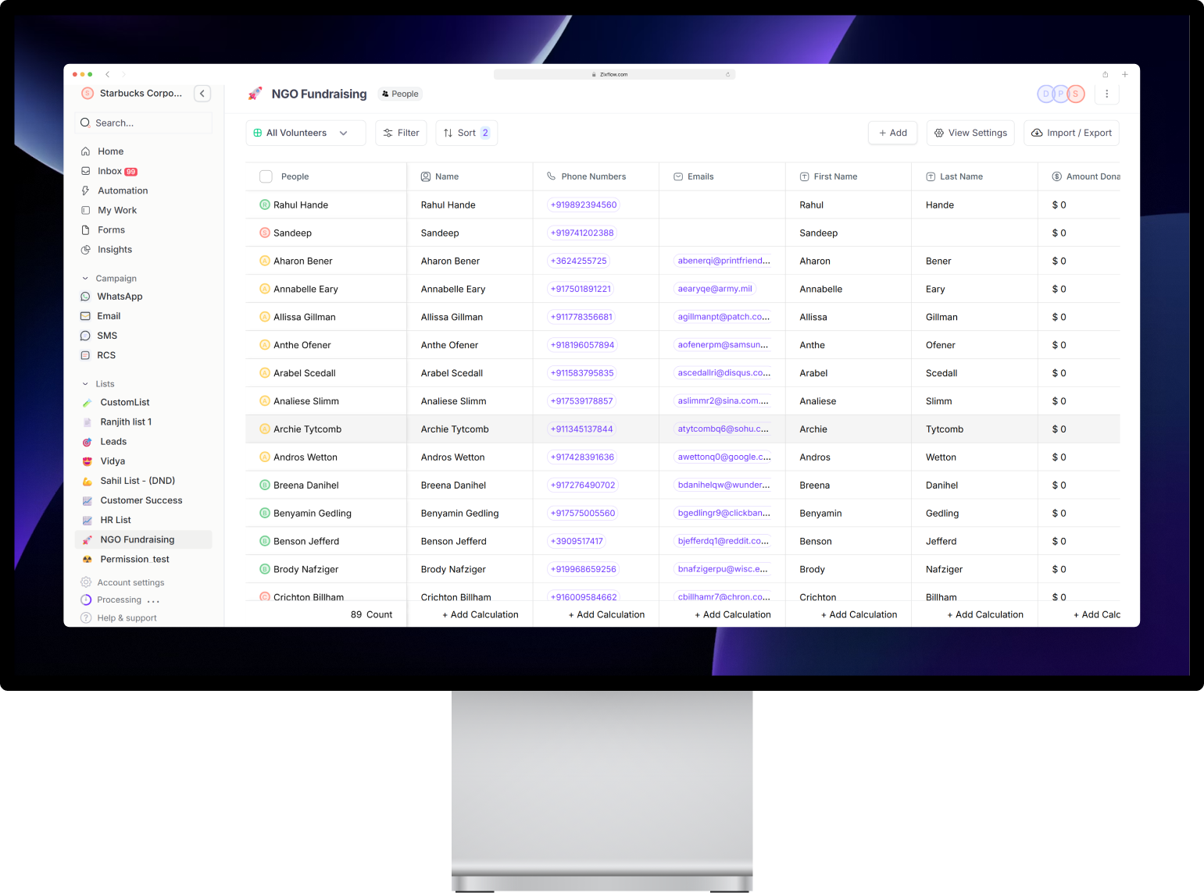Viewport: 1204px width, 893px height.
Task: Click the Filter icon on the toolbar
Action: point(388,133)
